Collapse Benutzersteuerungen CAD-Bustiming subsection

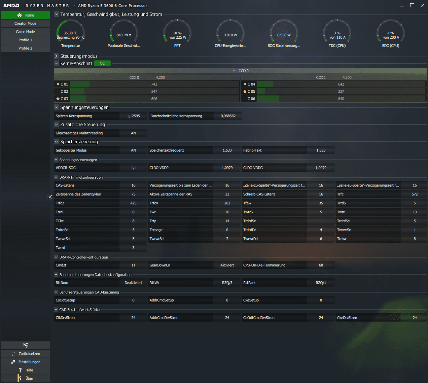click(x=56, y=292)
